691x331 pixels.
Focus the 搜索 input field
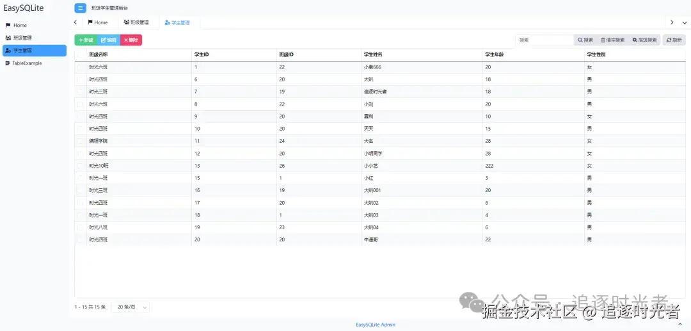point(544,40)
